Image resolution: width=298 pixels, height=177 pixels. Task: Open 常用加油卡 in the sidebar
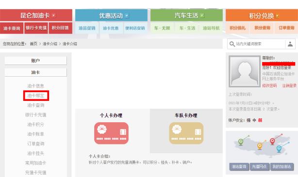[x=35, y=163]
